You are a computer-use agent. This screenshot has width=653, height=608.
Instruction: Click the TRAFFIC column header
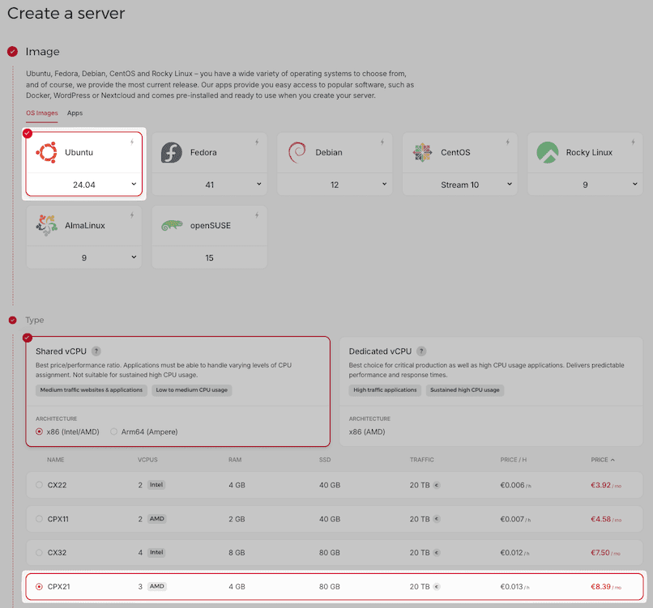tap(422, 460)
